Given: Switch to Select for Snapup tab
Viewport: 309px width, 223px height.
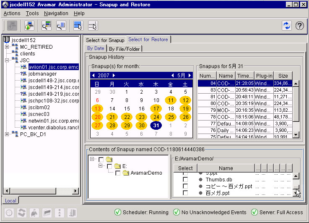Looking at the screenshot, I should click(x=105, y=40).
